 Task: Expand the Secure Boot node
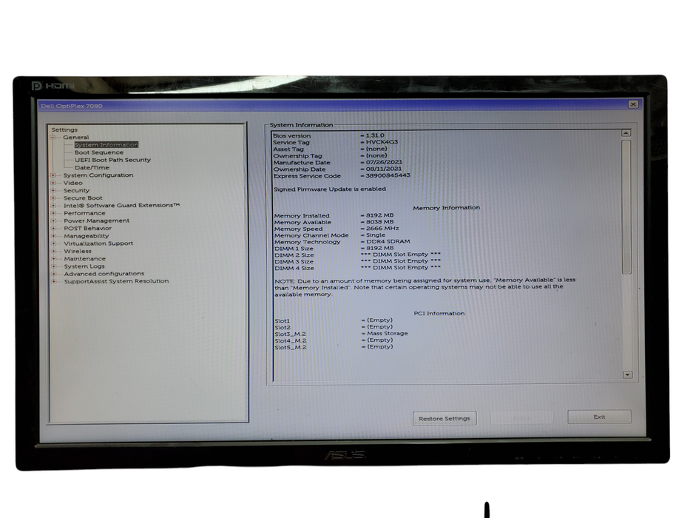click(x=53, y=198)
